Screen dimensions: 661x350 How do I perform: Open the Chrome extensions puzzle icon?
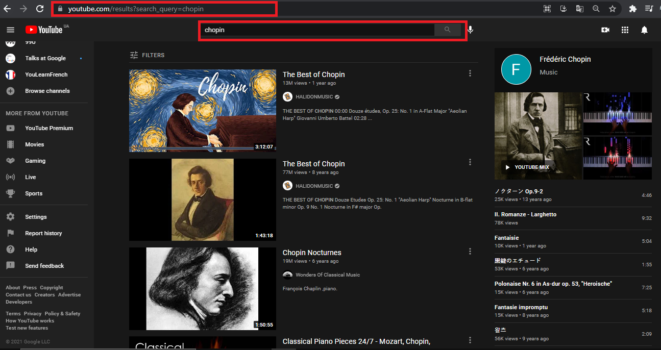point(633,9)
